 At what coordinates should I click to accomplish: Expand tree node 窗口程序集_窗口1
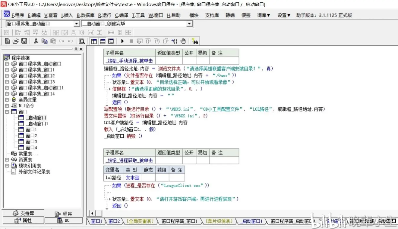click(7, 70)
